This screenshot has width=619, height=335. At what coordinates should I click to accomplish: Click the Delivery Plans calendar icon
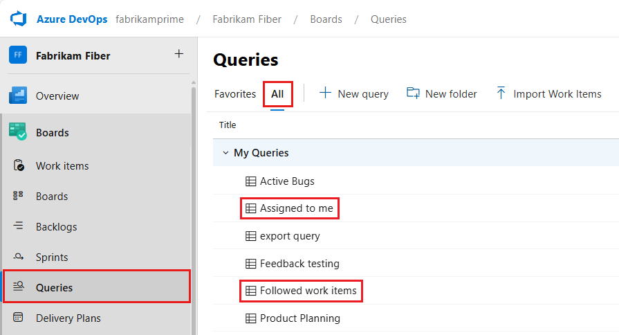pyautogui.click(x=18, y=317)
